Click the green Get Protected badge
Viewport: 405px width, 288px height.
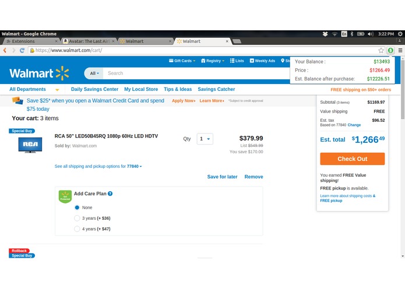pyautogui.click(x=65, y=196)
